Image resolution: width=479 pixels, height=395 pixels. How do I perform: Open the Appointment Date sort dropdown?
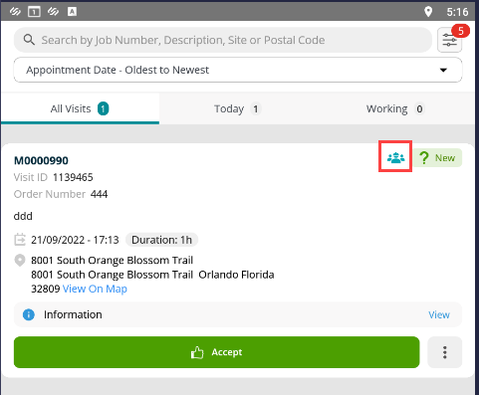click(x=238, y=70)
